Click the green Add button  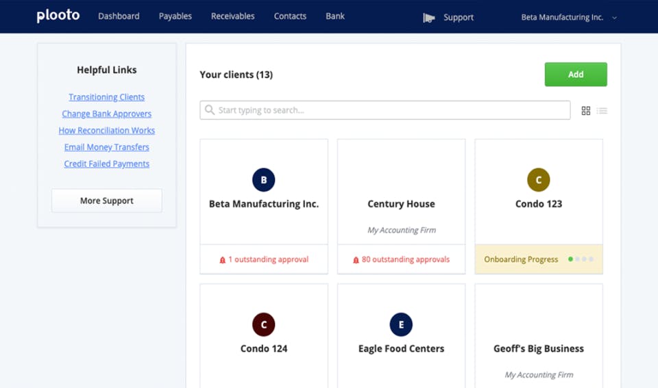click(x=576, y=74)
